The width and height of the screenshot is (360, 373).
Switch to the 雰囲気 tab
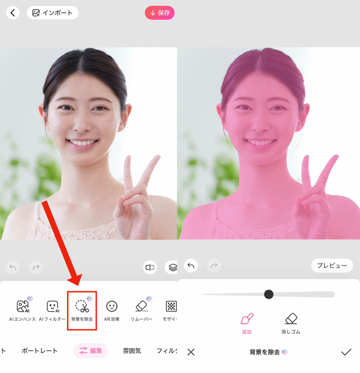(132, 351)
